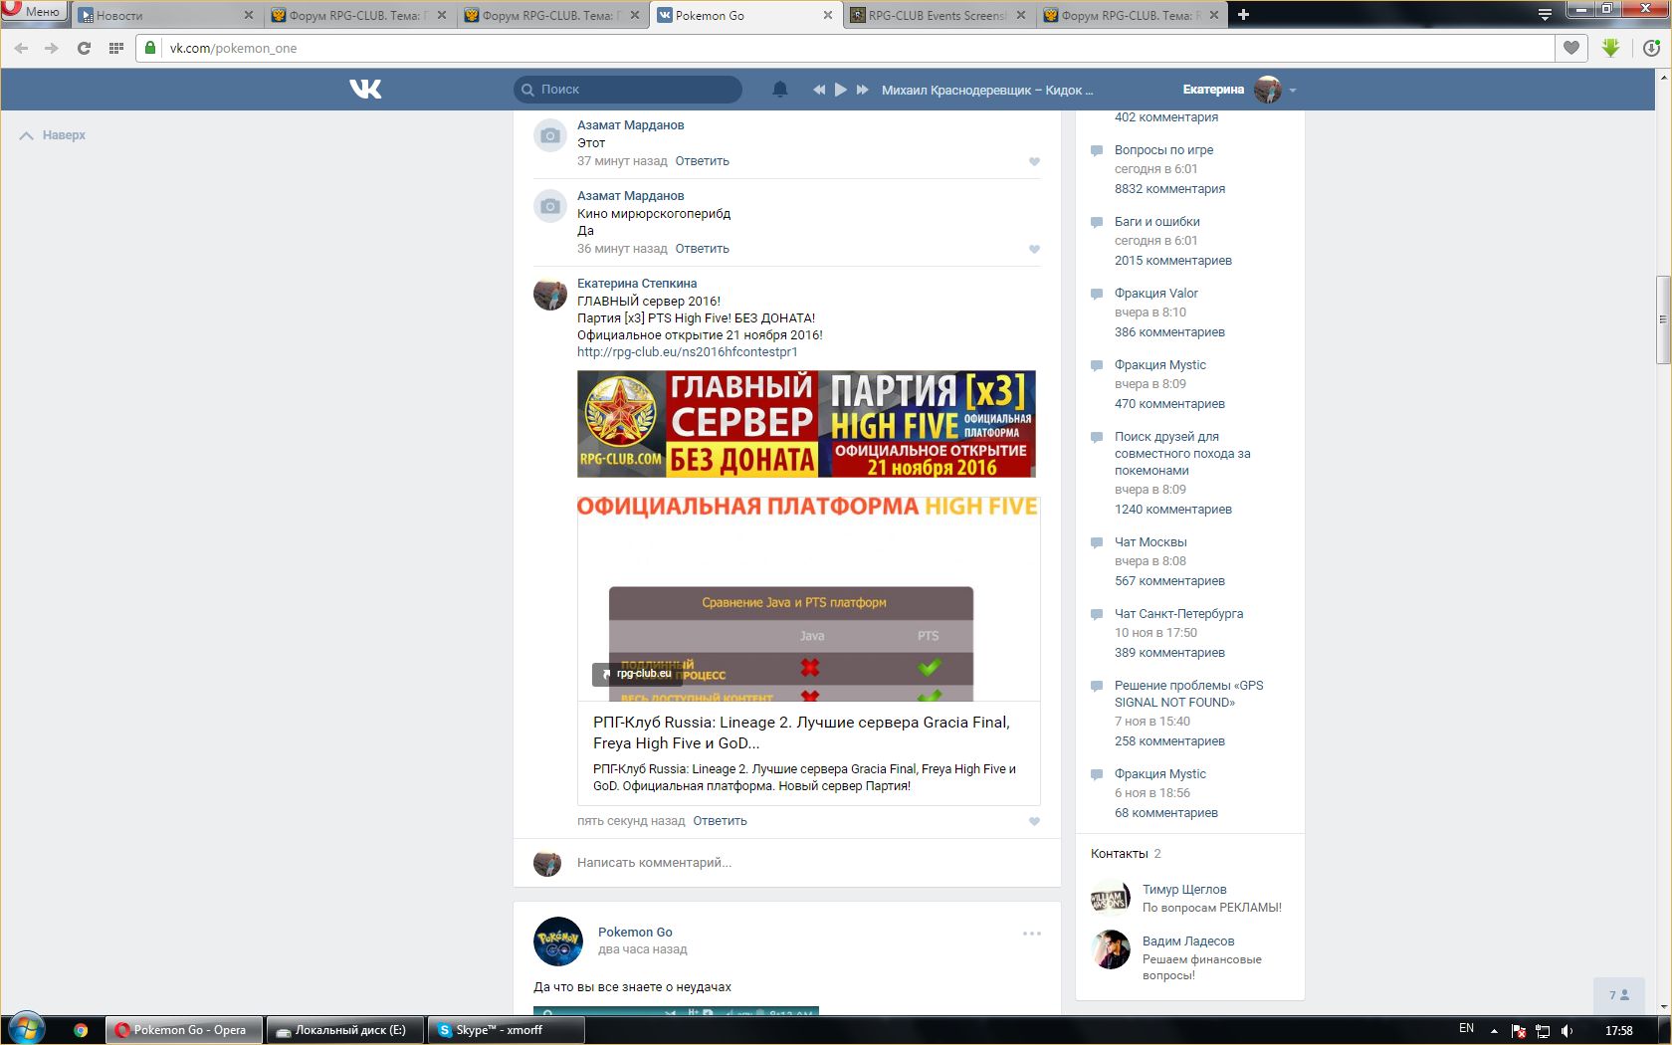Like the 'Кино мирюрскогоперибд' comment heart
The width and height of the screenshot is (1672, 1045).
point(1034,249)
